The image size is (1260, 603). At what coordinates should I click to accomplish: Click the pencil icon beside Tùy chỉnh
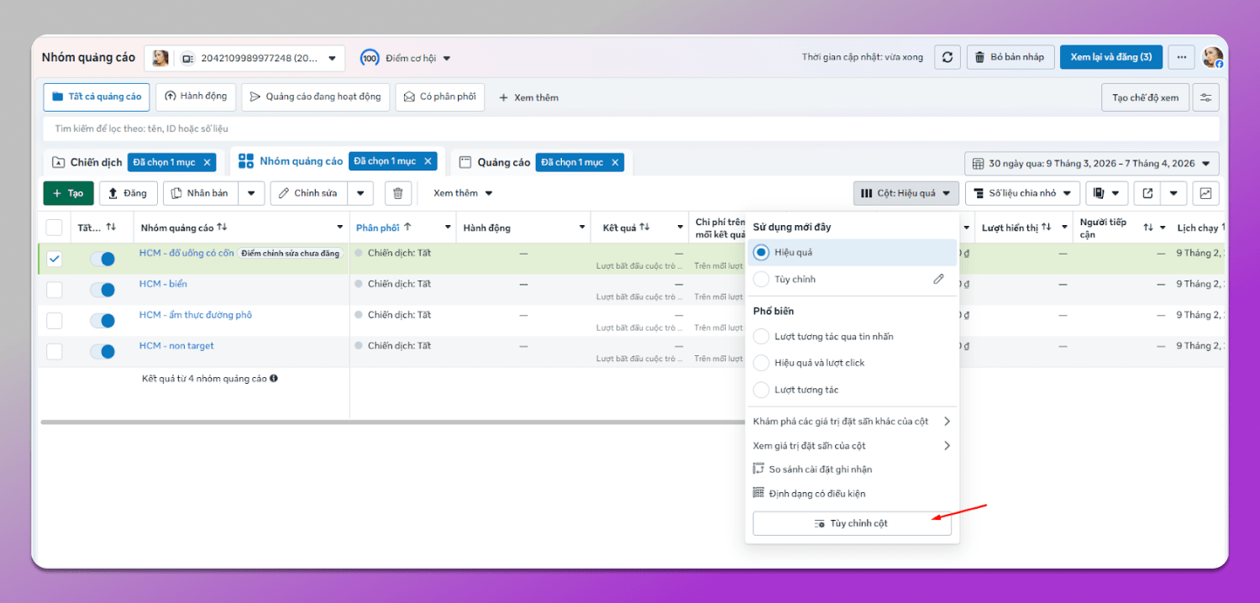(x=938, y=279)
